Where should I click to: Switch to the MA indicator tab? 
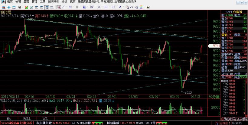click(9, 119)
